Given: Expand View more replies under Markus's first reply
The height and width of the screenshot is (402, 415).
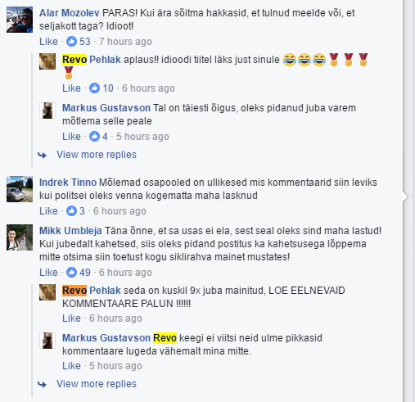Looking at the screenshot, I should coord(97,155).
